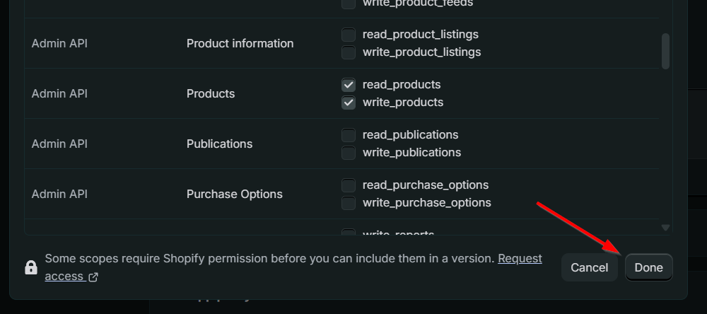This screenshot has width=707, height=314.
Task: Enable read_purchase_options scope
Action: click(x=349, y=185)
